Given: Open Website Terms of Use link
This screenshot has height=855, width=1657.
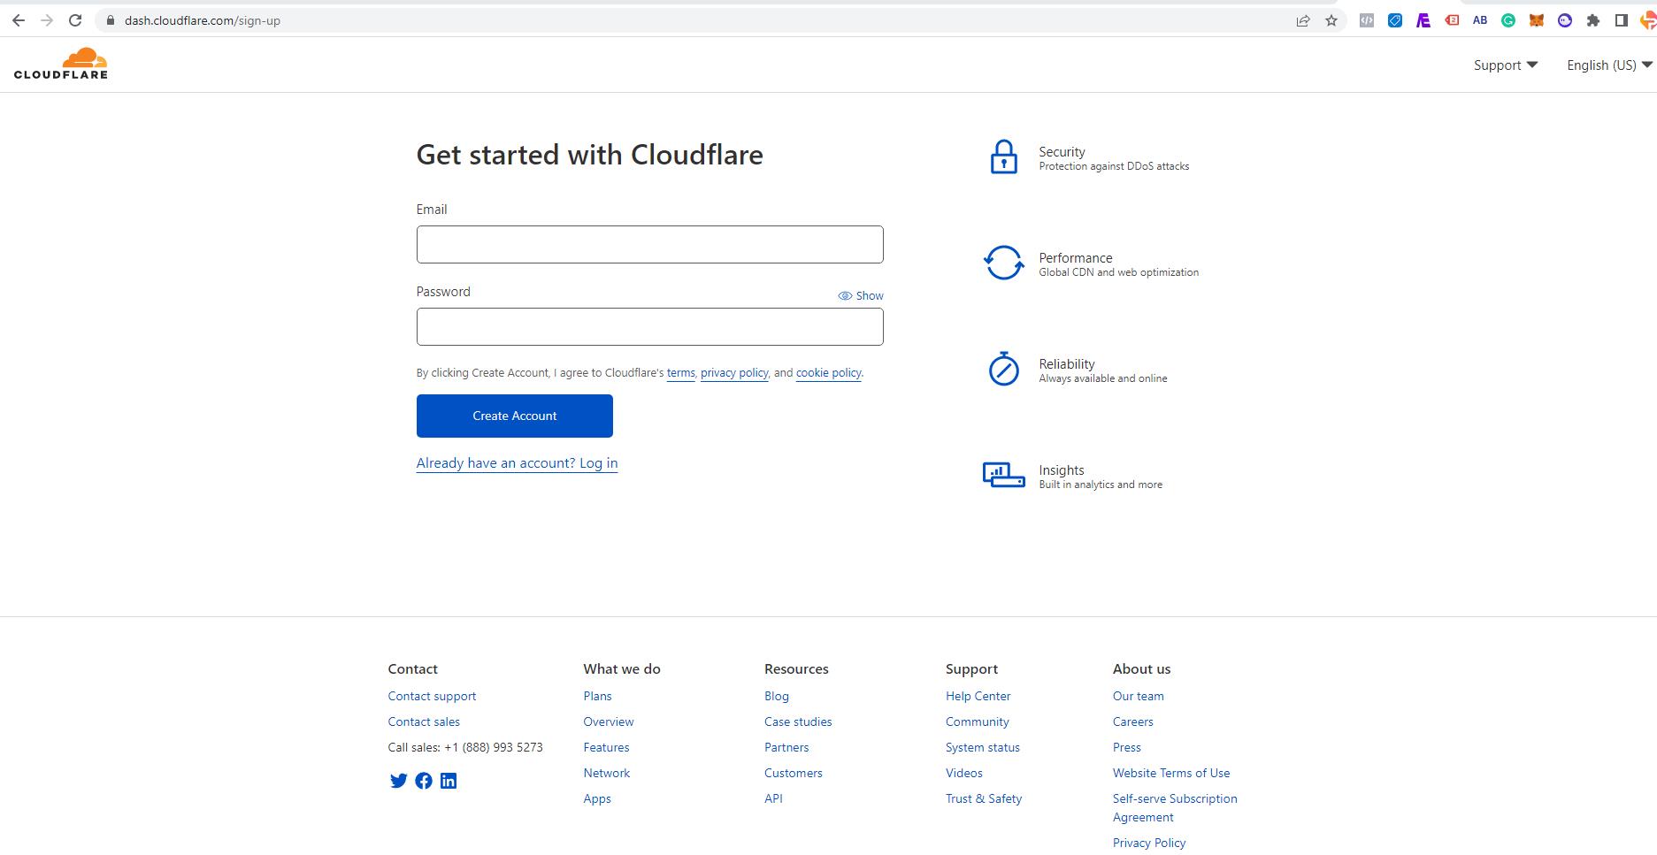Looking at the screenshot, I should coord(1171,774).
